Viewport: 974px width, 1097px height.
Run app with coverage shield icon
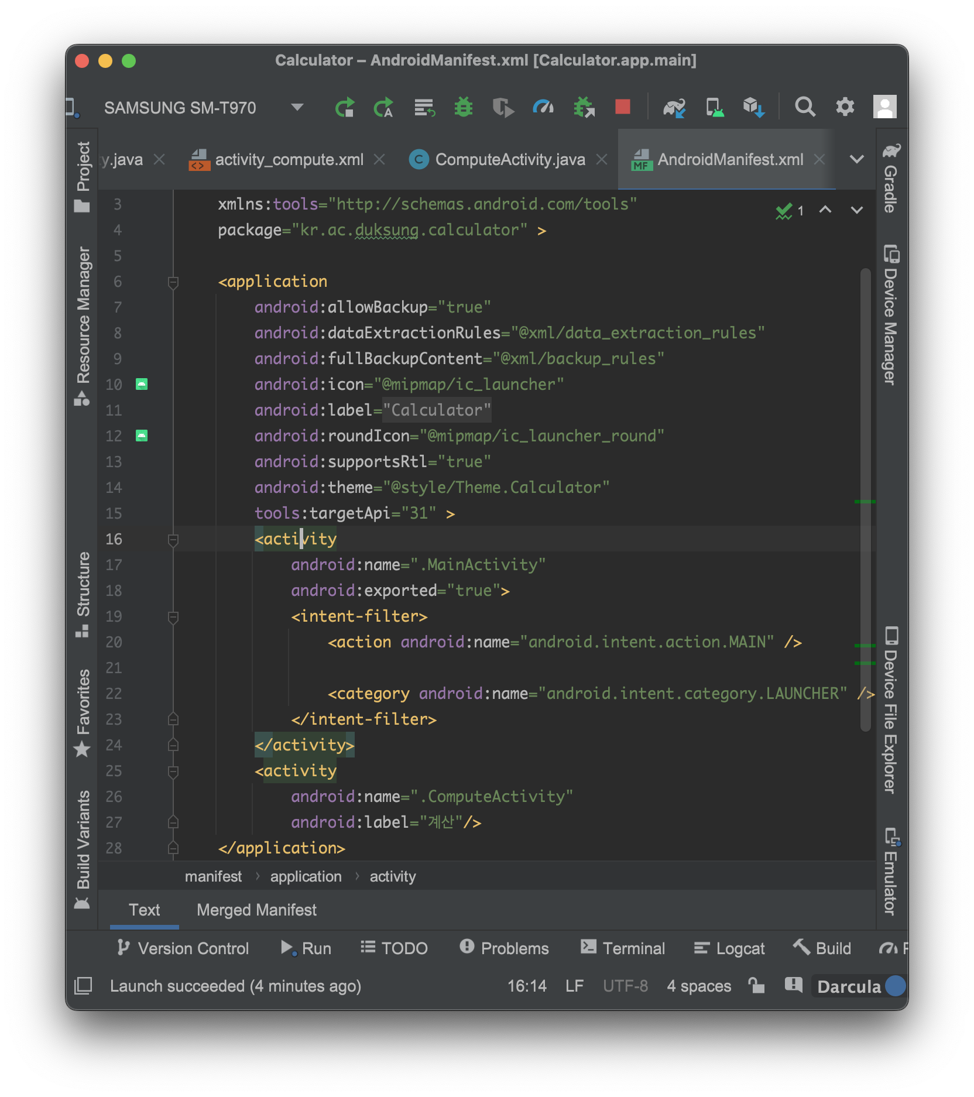click(503, 107)
